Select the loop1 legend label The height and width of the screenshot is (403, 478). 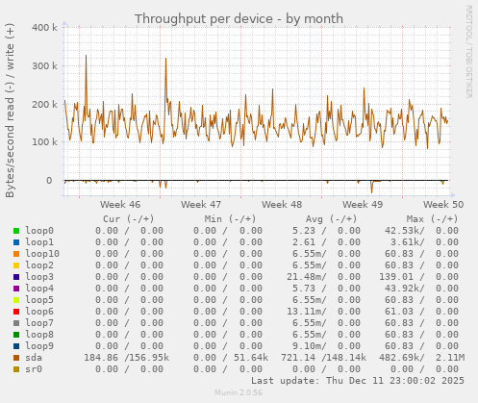(x=39, y=242)
